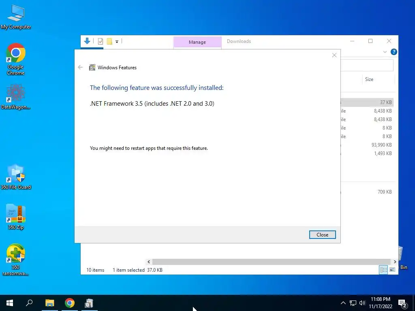The width and height of the screenshot is (415, 311).
Task: Click horizontal scrollbar right arrow in Downloads
Action: (395, 262)
